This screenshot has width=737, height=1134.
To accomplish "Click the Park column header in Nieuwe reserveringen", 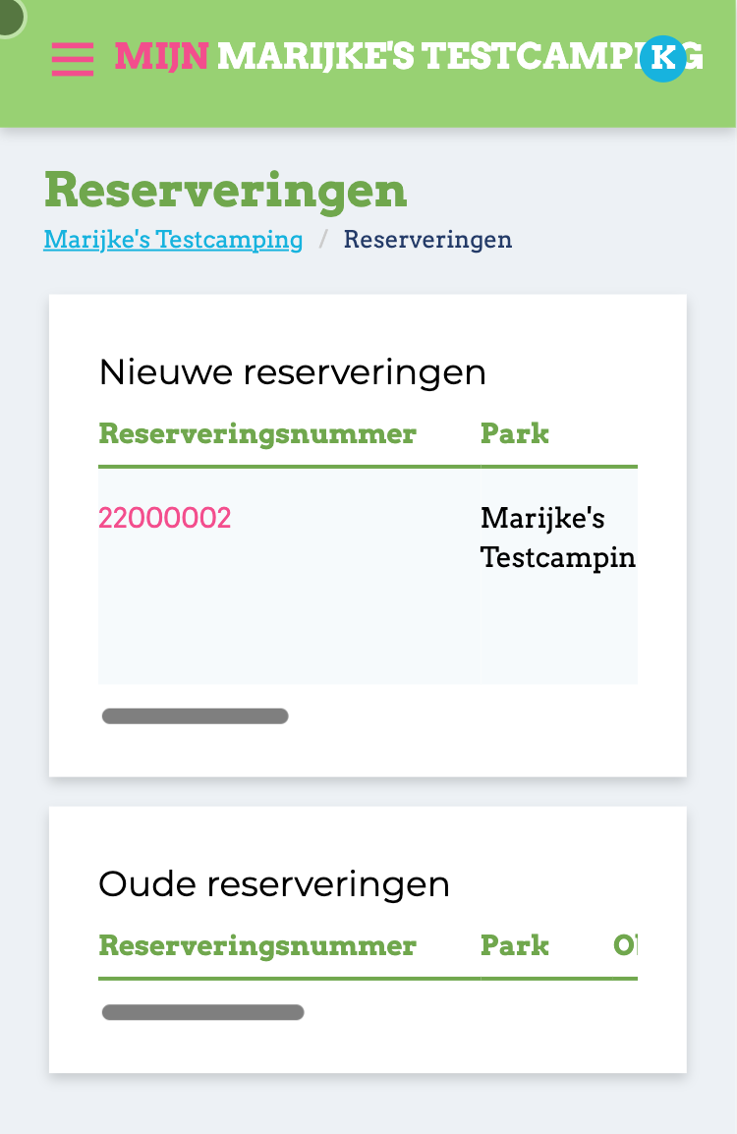I will [514, 434].
